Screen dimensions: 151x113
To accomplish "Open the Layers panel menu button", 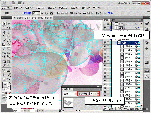I will coord(141,20).
